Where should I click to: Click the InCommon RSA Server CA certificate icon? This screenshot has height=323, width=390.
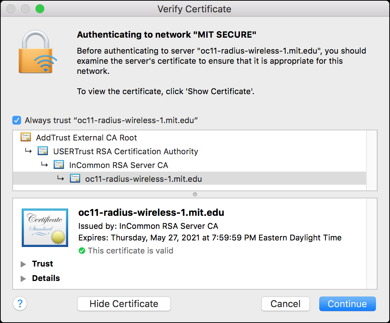59,165
